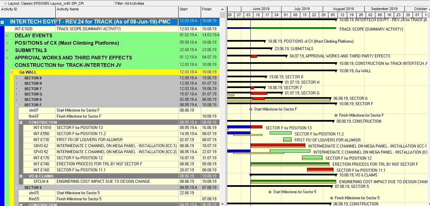This screenshot has width=430, height=206.
Task: Expand APPROVAL WORKS AND THIRD PARTY EFFECTS group
Action: point(7,58)
